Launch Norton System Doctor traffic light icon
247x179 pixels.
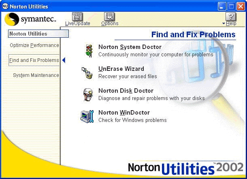(89, 51)
